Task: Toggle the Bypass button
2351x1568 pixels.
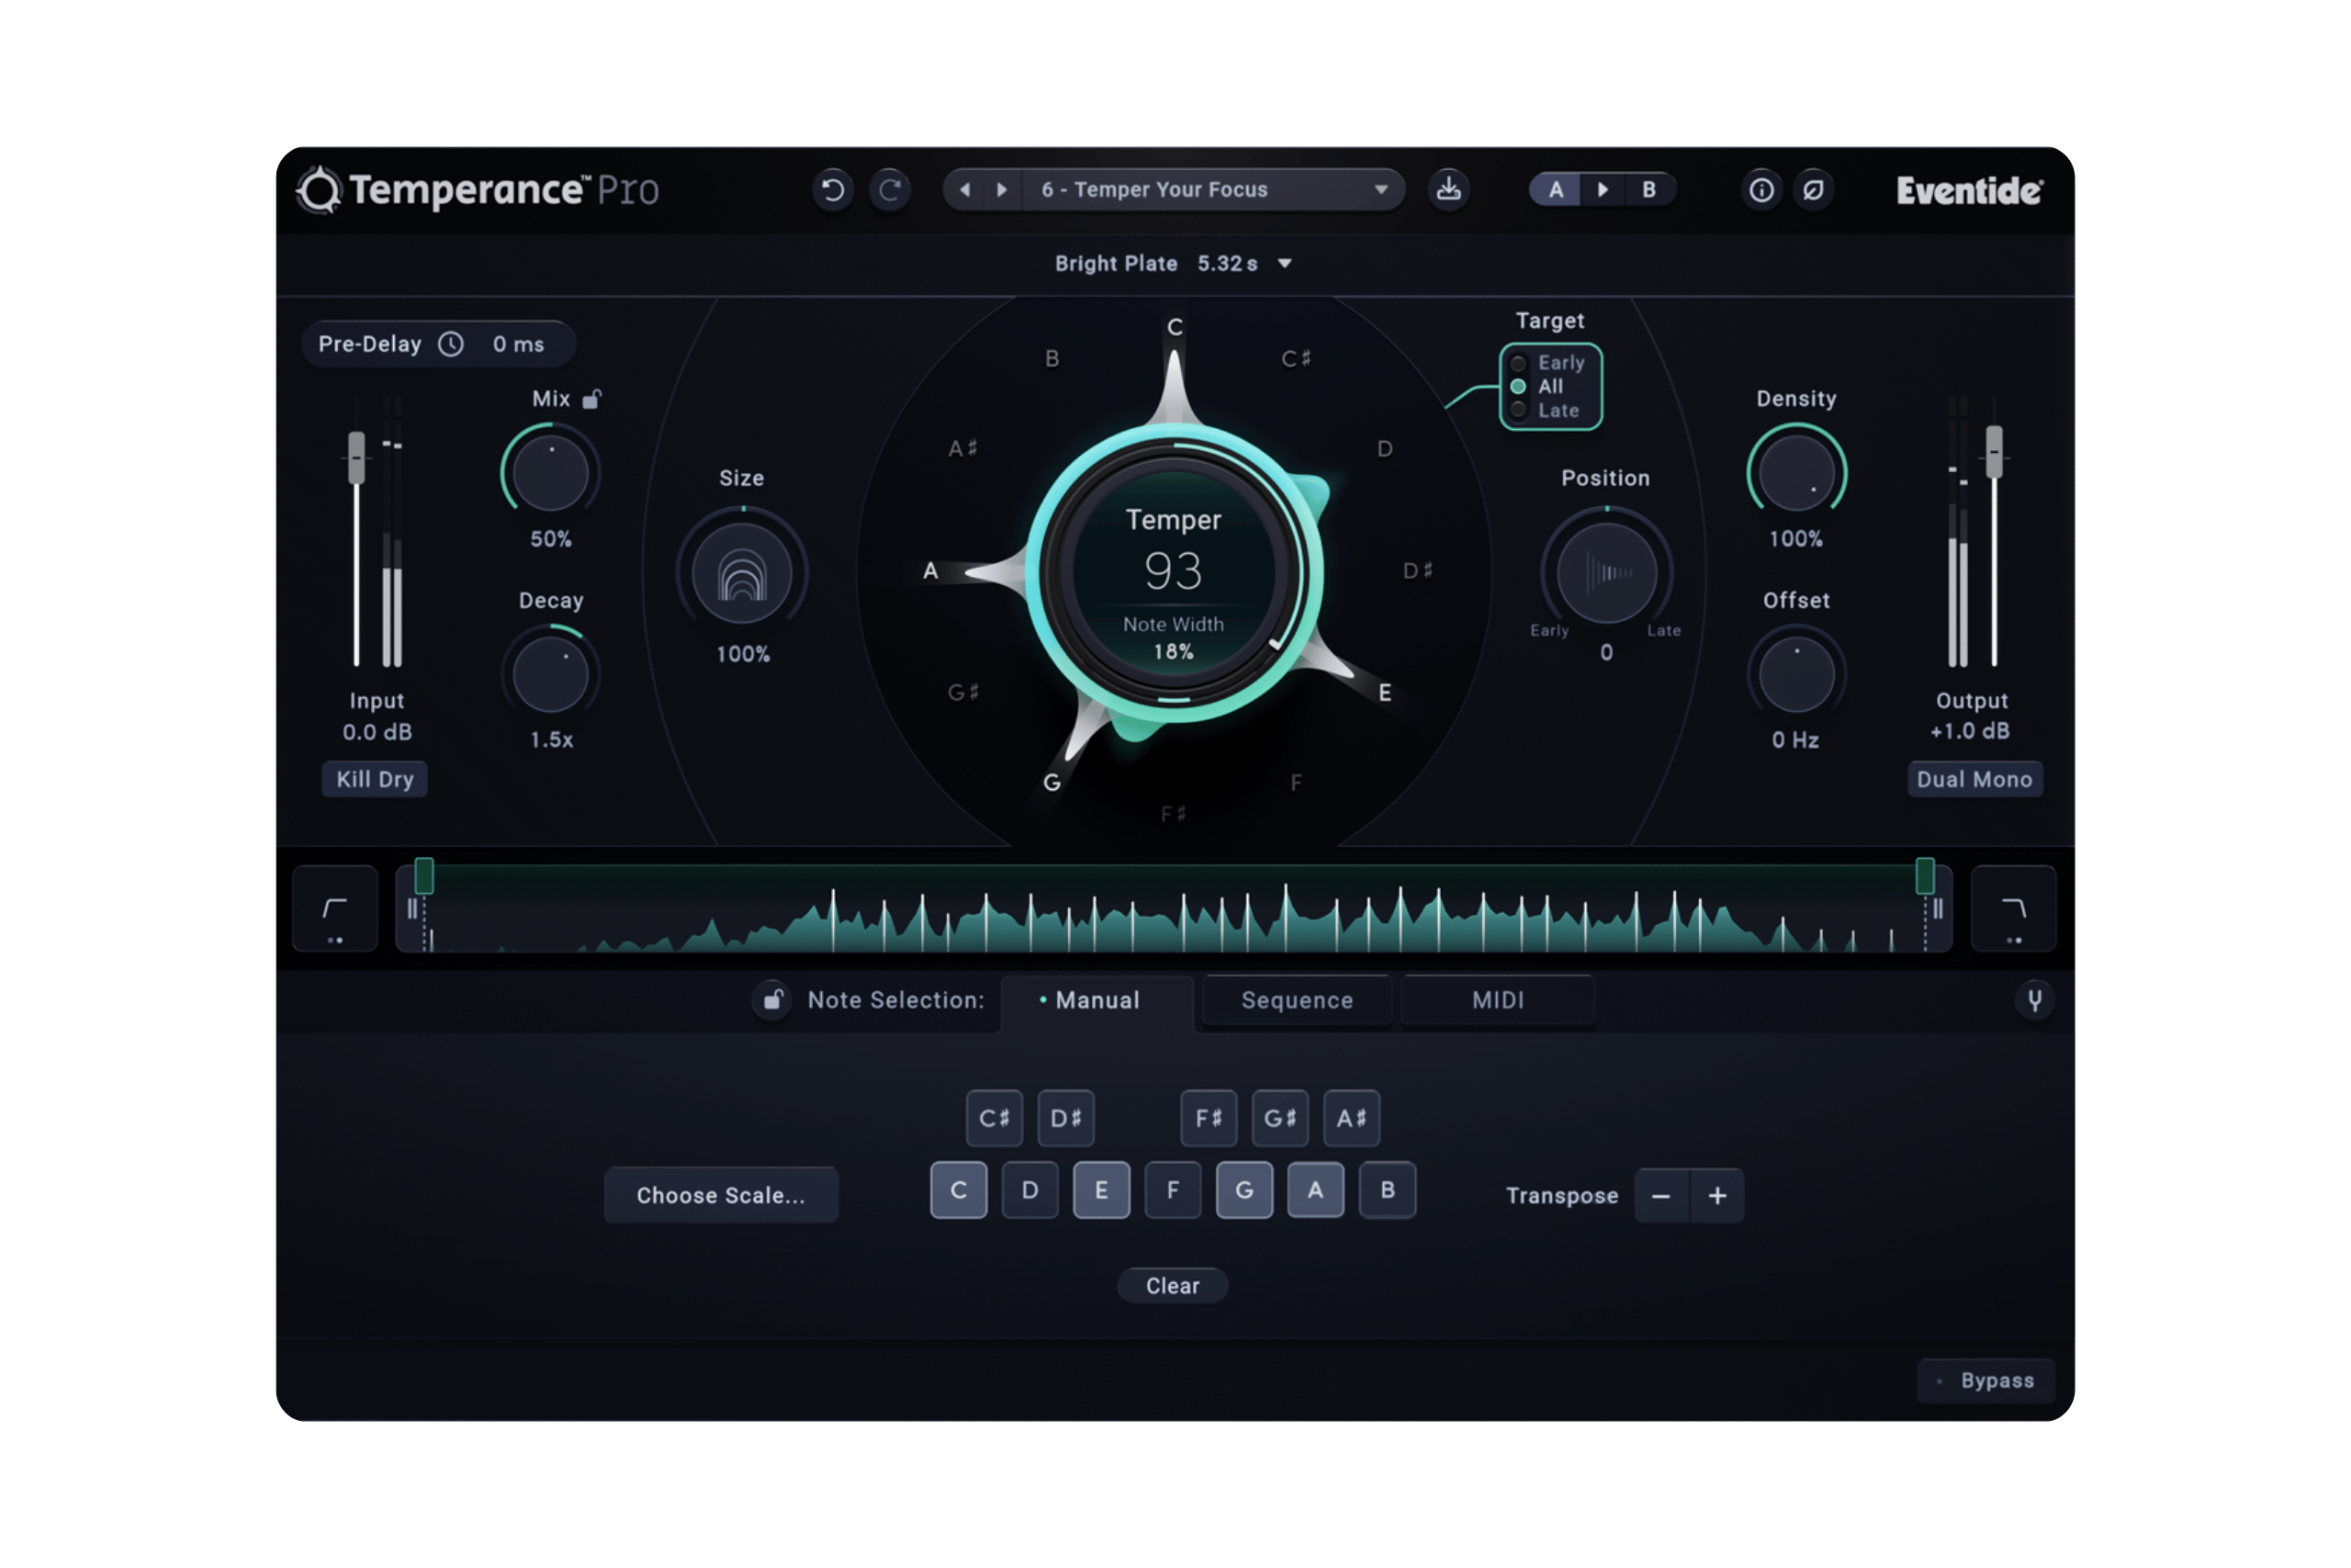Action: [x=1986, y=1380]
